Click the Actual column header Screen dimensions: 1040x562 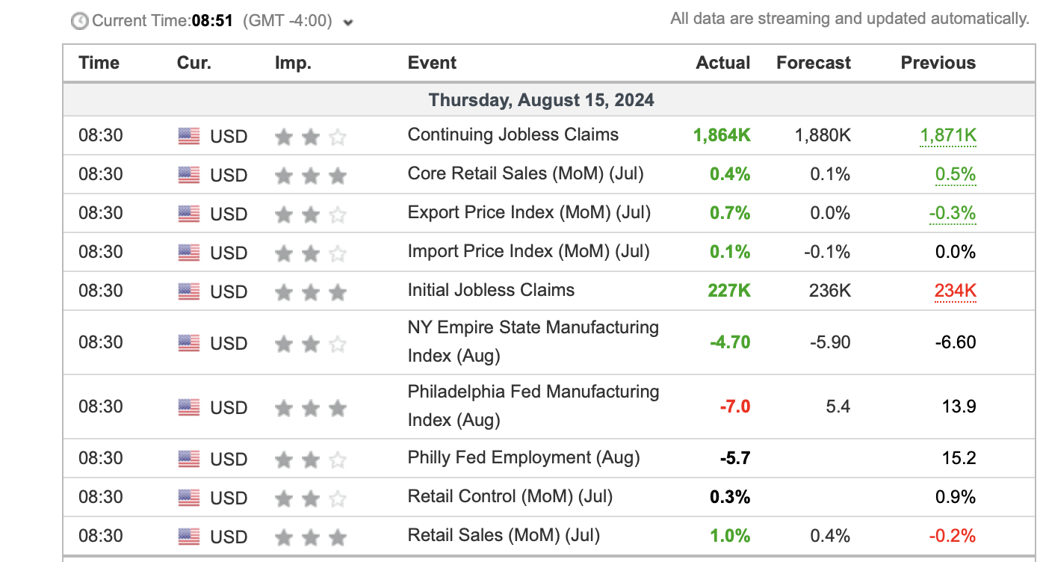pyautogui.click(x=722, y=63)
